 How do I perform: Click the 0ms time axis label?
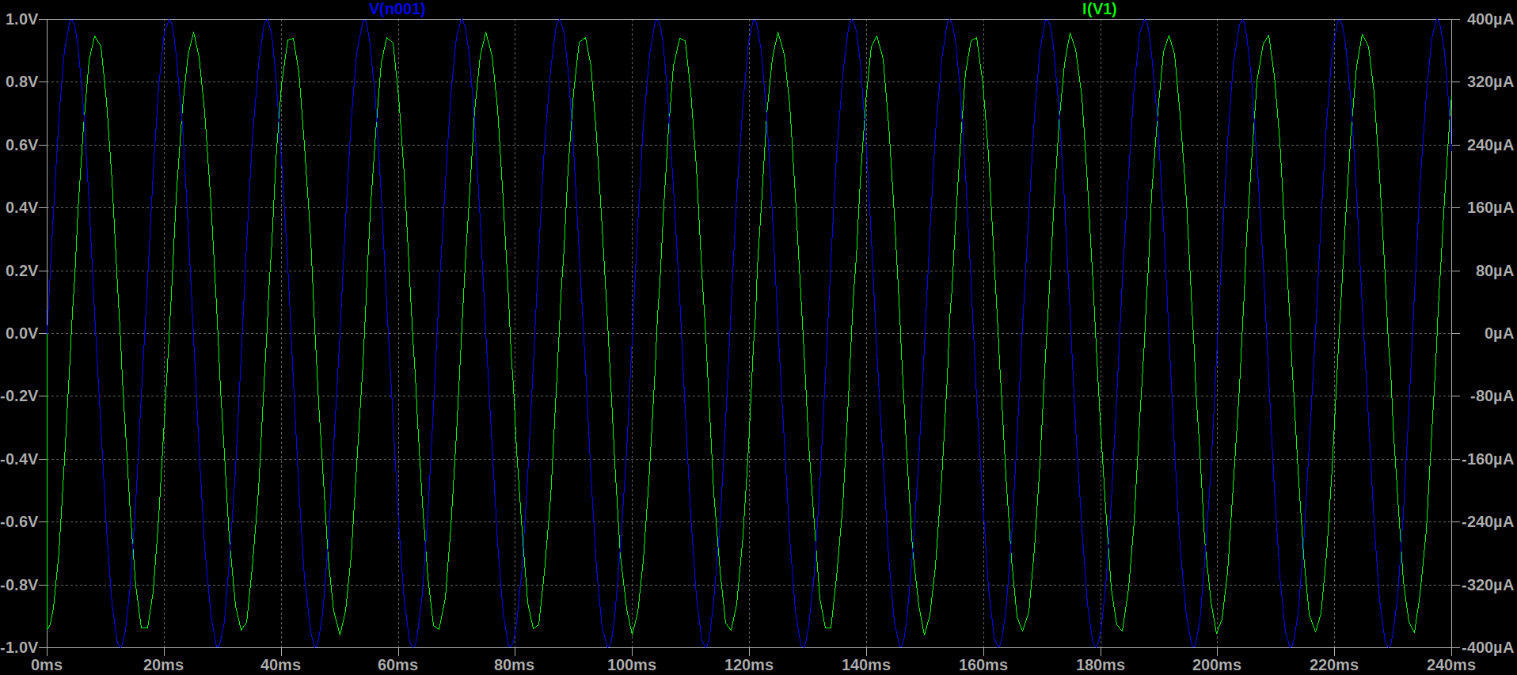pos(47,665)
